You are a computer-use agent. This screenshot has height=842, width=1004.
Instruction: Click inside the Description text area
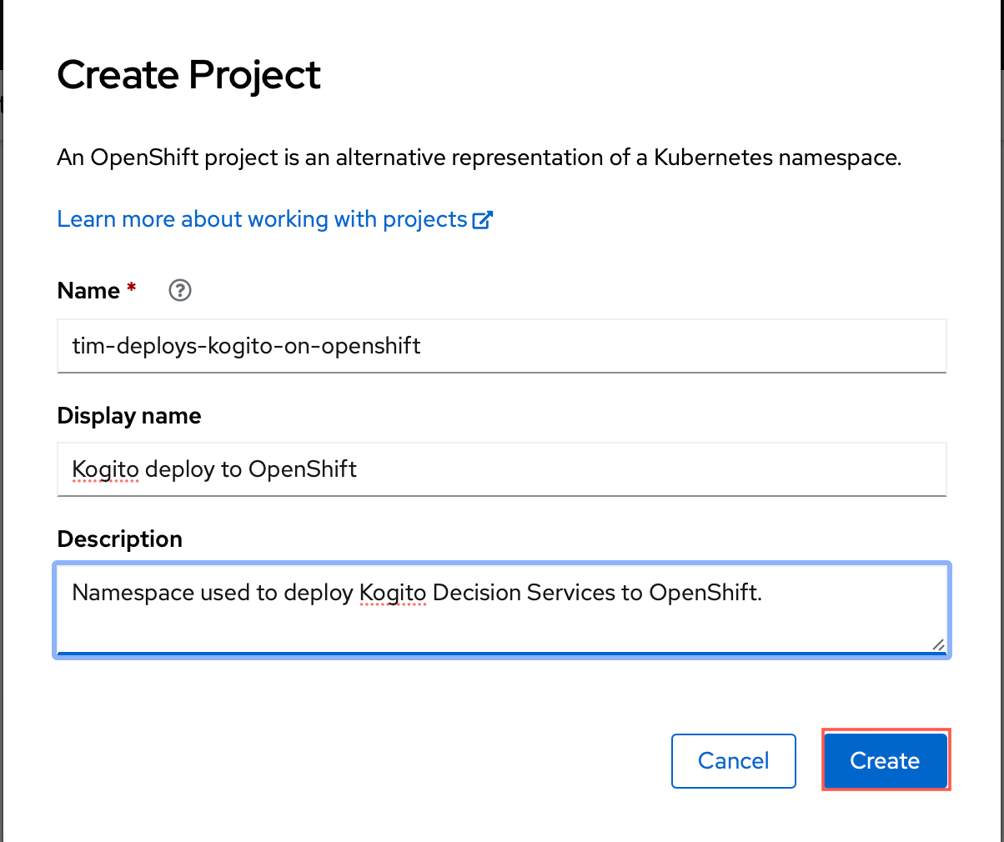[502, 610]
